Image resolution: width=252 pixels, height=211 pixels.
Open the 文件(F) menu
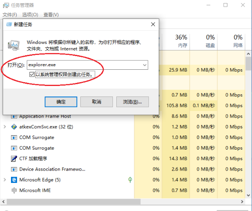[10, 15]
